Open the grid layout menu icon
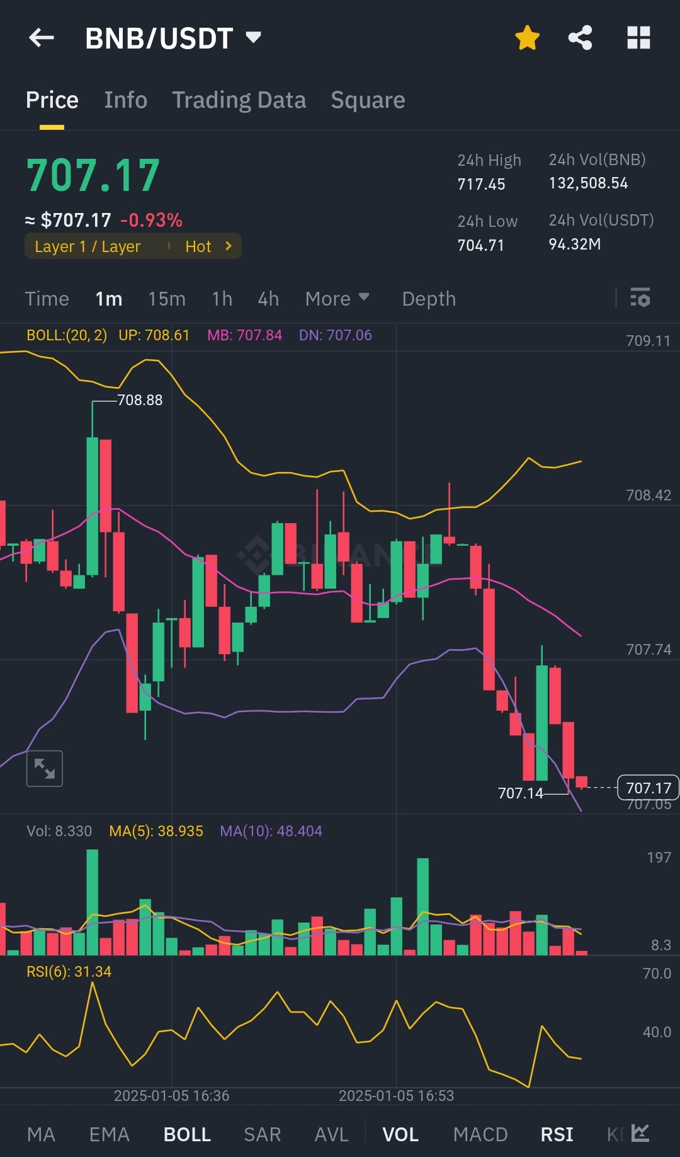The image size is (680, 1157). [x=638, y=38]
